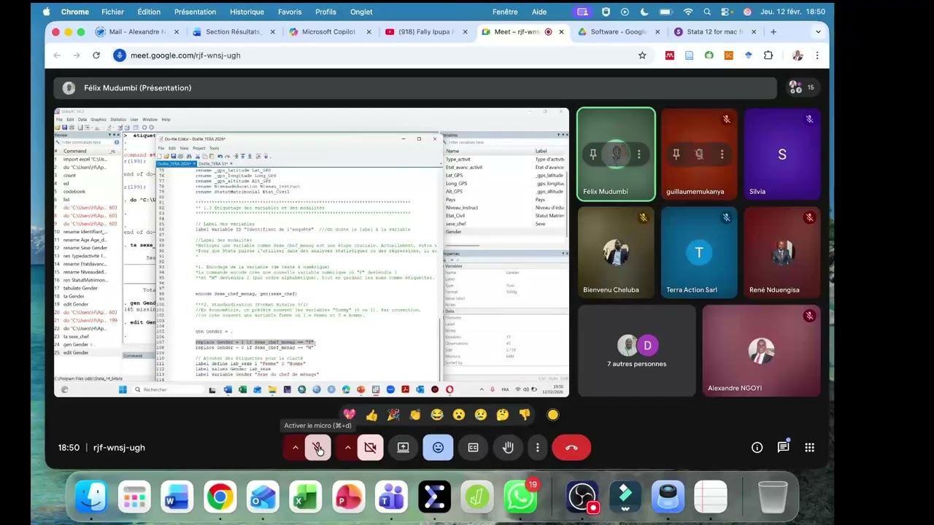Open WhatsApp from the Dock
Viewport: 934px width, 525px height.
(x=520, y=498)
